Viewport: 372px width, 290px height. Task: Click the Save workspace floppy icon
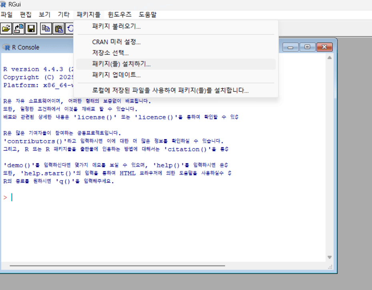[32, 28]
